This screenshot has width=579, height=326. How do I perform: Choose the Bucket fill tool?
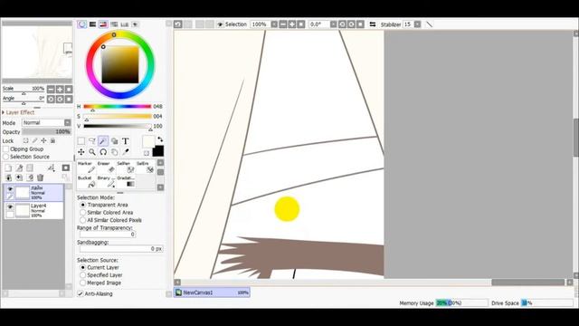point(87,182)
